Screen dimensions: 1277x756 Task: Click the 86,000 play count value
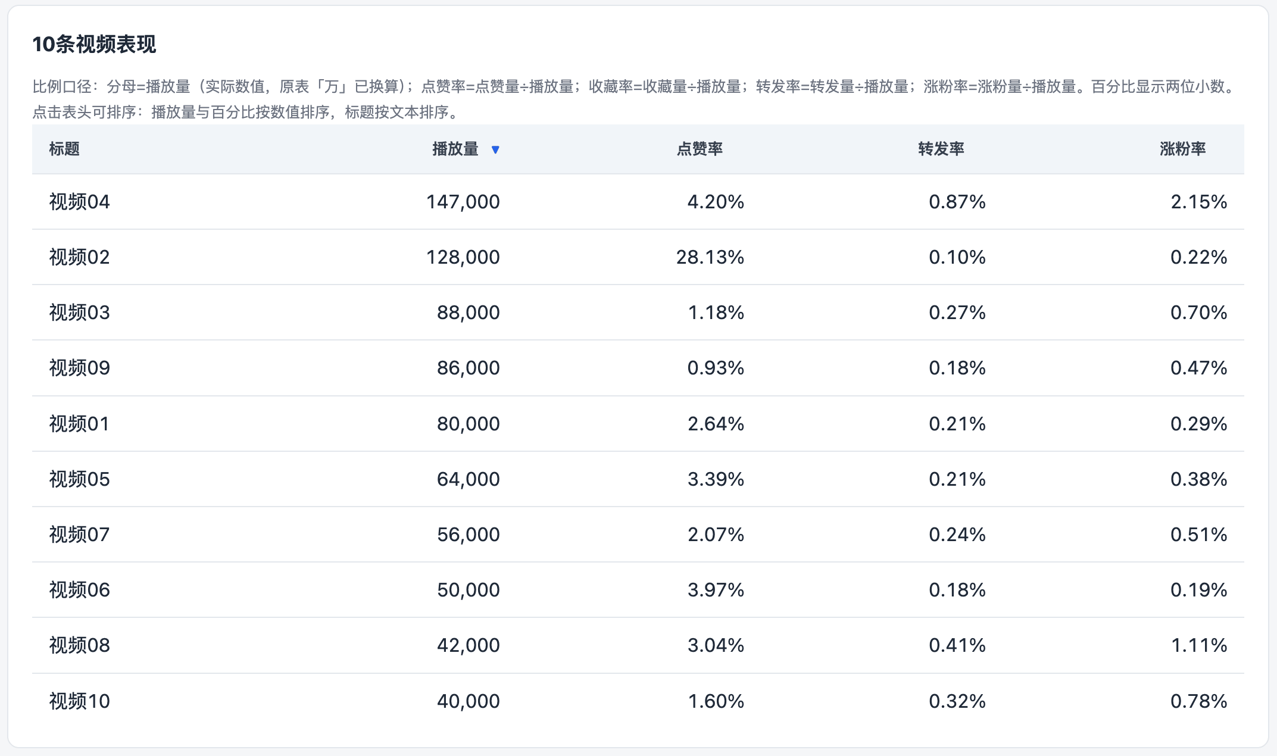click(469, 368)
